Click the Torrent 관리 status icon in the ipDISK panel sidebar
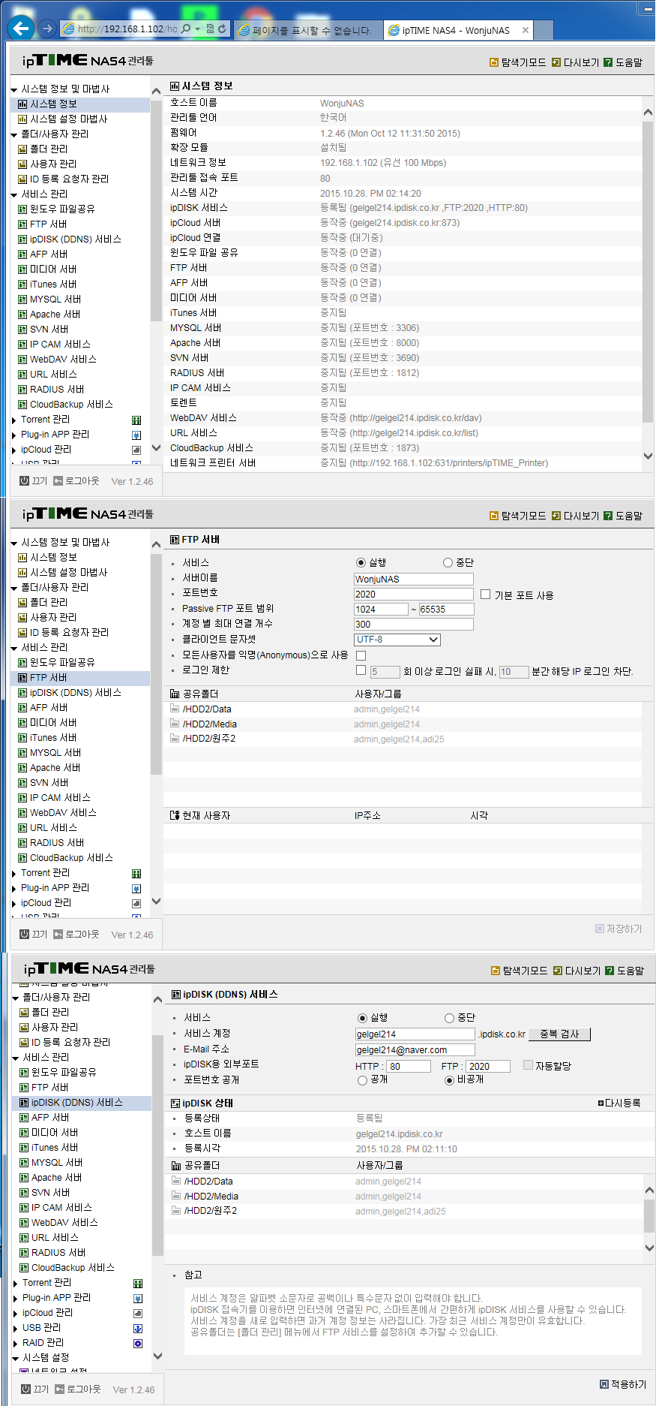Image resolution: width=656 pixels, height=1406 pixels. 138,1283
